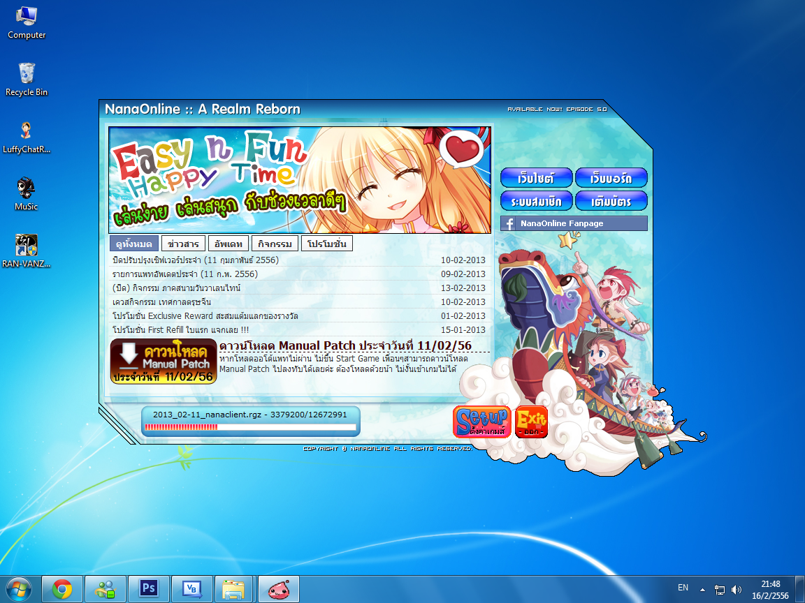Open Photoshop from the taskbar
805x603 pixels.
[x=148, y=590]
